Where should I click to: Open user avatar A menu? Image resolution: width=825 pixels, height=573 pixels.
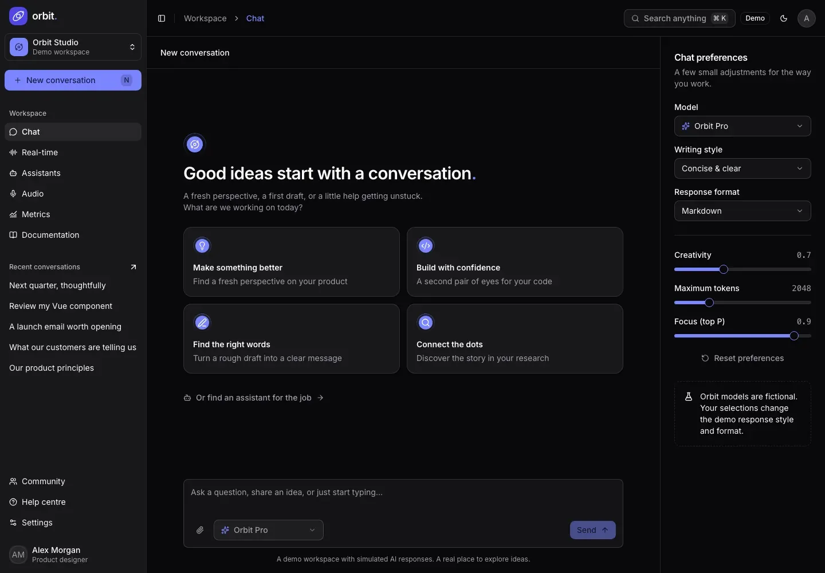(807, 18)
